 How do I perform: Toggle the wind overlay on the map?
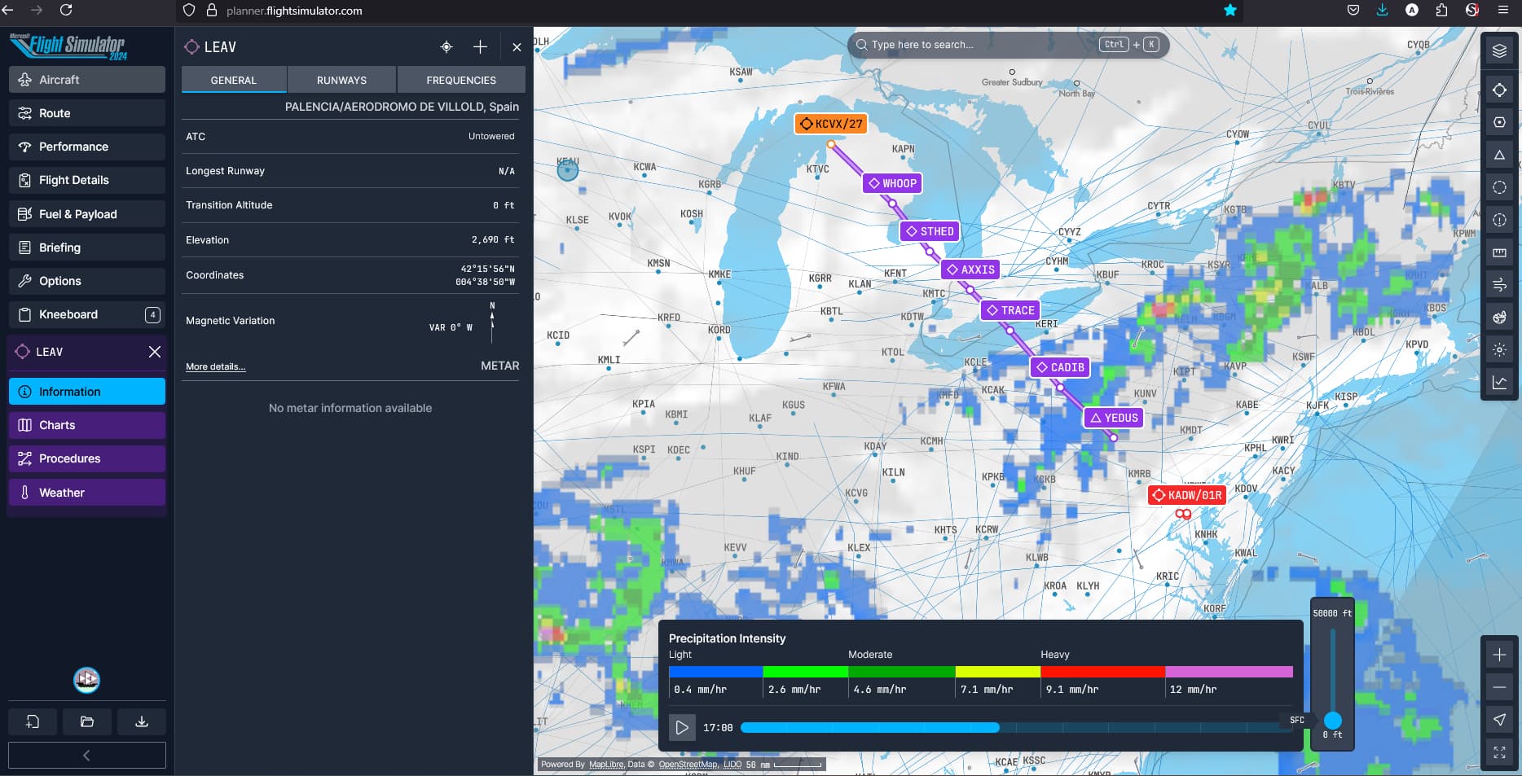coord(1499,285)
